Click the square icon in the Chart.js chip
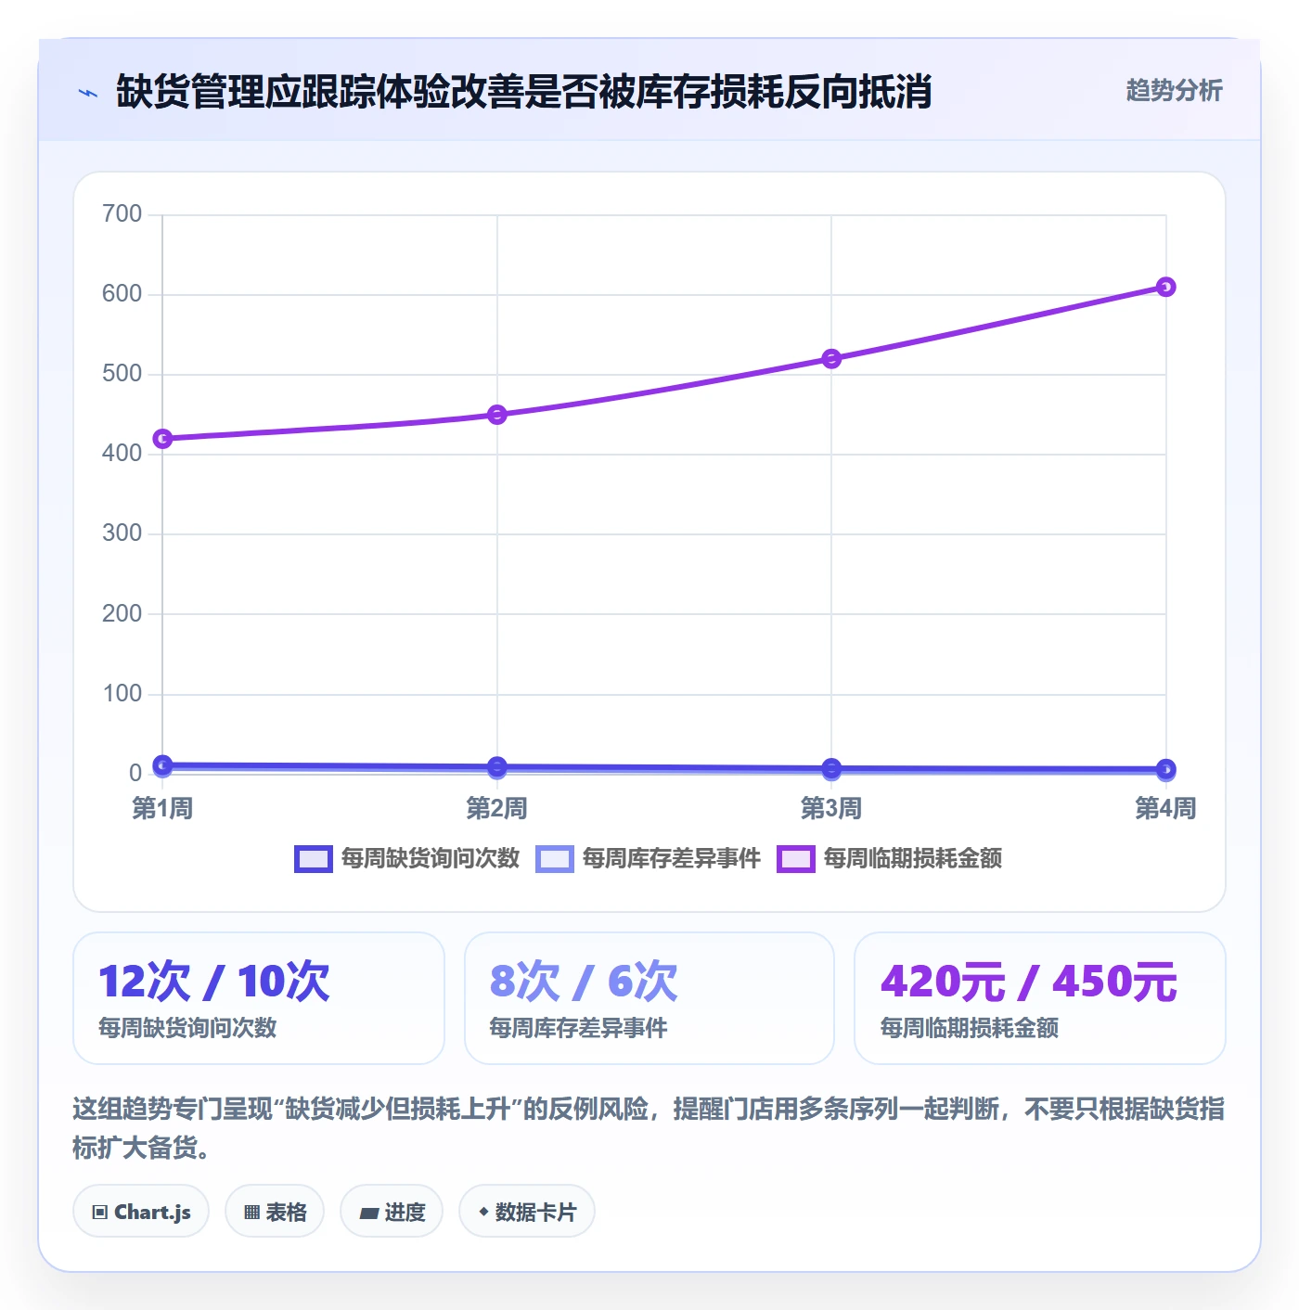This screenshot has height=1310, width=1299. pyautogui.click(x=100, y=1213)
